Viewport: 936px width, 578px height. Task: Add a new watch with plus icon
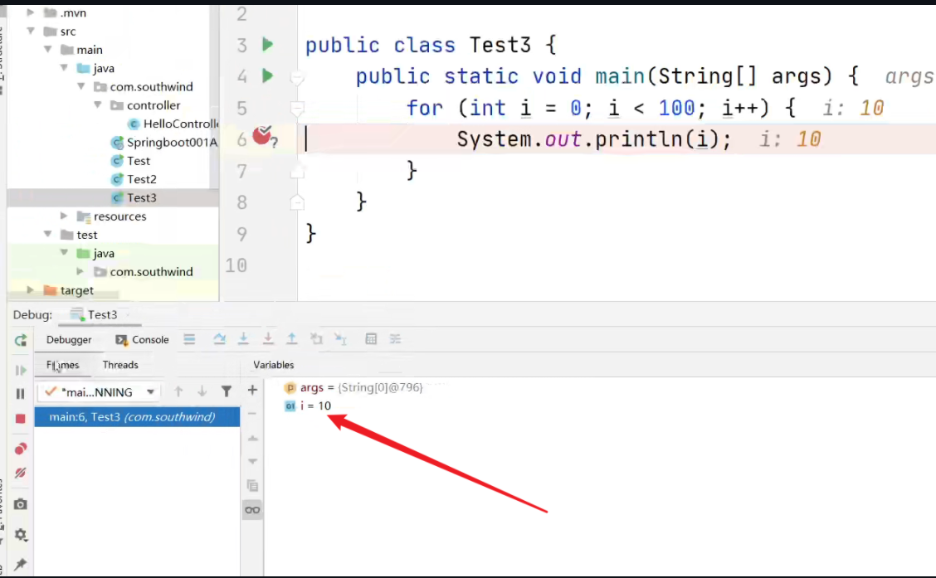coord(252,390)
